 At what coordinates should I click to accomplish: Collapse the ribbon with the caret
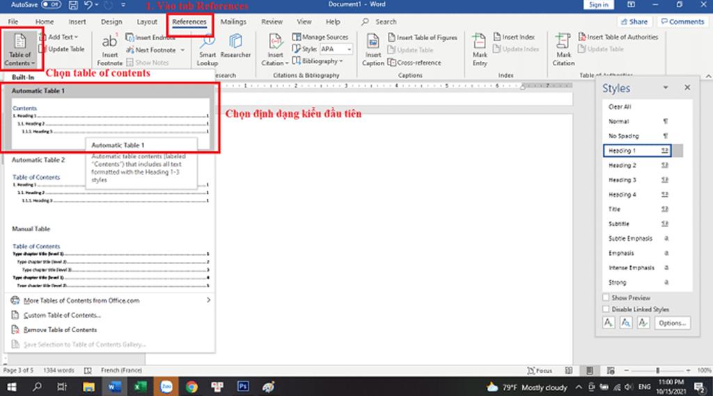[x=708, y=76]
